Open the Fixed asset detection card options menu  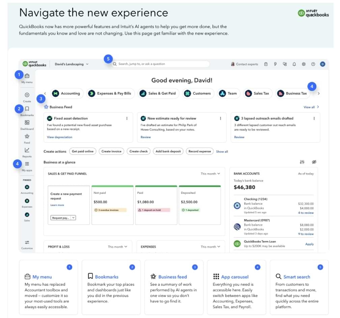[127, 118]
